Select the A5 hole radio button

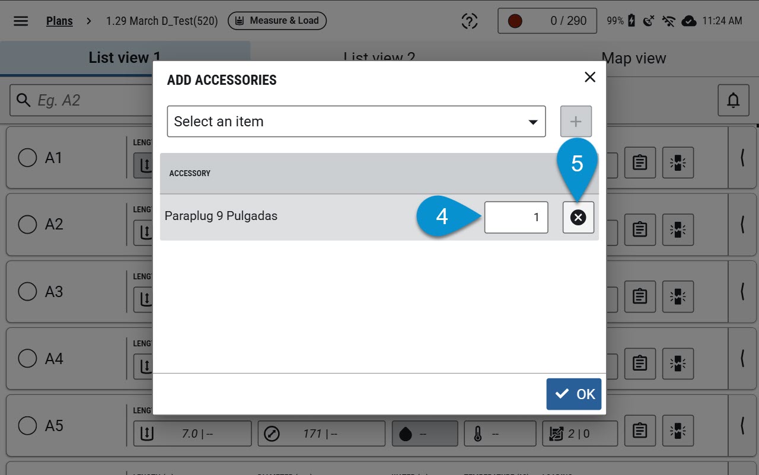click(x=27, y=425)
